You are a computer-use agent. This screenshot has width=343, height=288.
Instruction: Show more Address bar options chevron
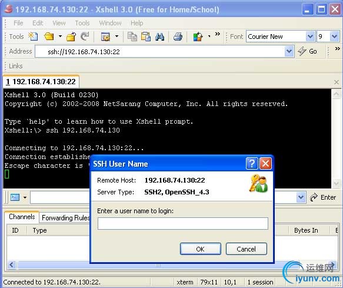[337, 49]
